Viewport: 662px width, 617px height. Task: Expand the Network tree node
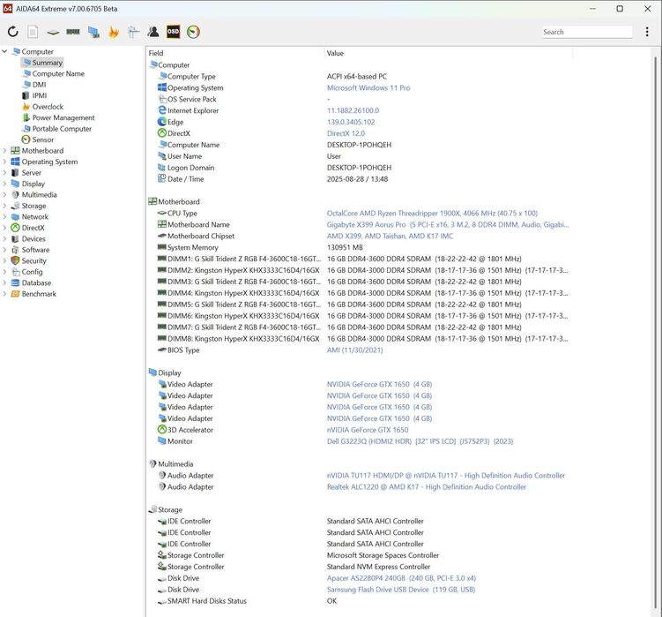click(x=4, y=216)
